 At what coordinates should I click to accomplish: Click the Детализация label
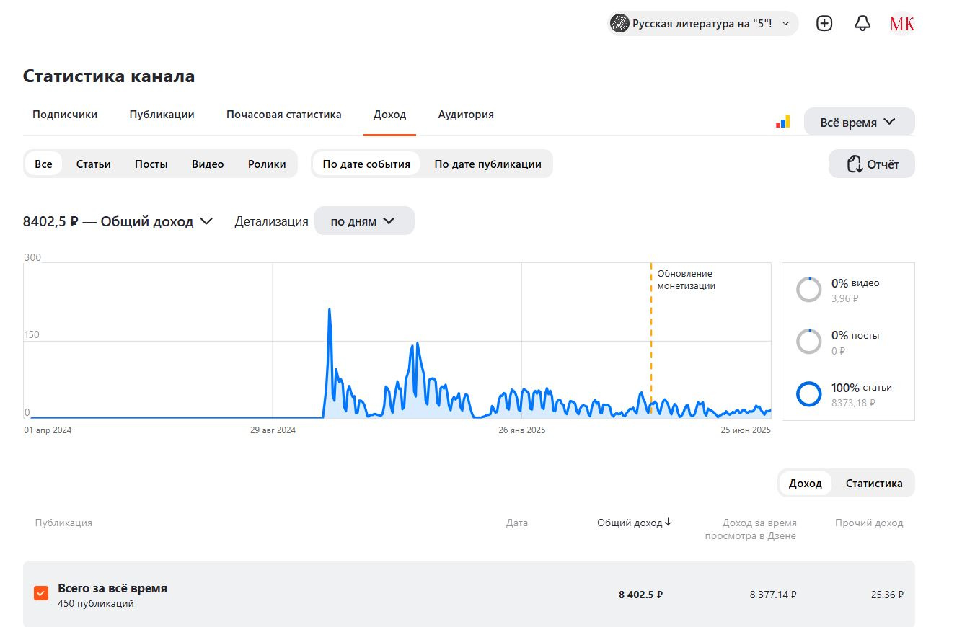[x=271, y=221]
